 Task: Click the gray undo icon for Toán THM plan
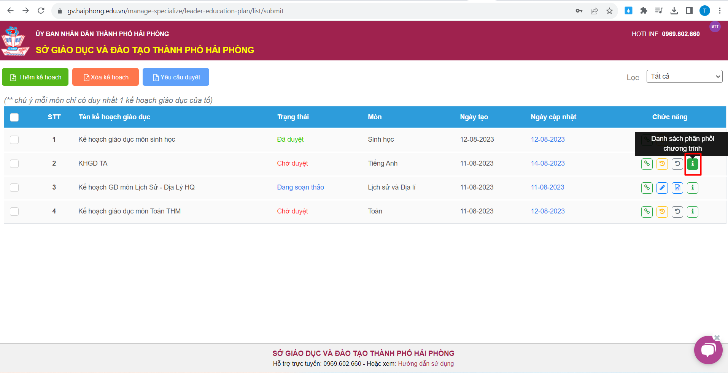[677, 212]
